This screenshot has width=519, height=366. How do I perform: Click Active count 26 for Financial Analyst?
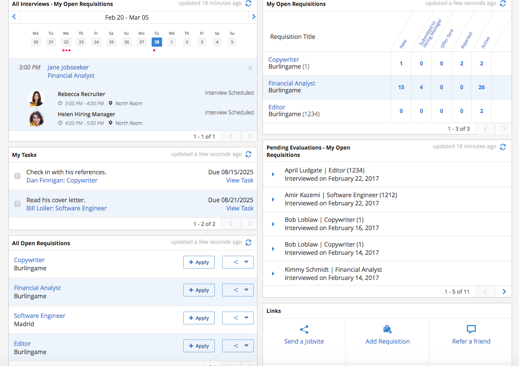point(481,87)
